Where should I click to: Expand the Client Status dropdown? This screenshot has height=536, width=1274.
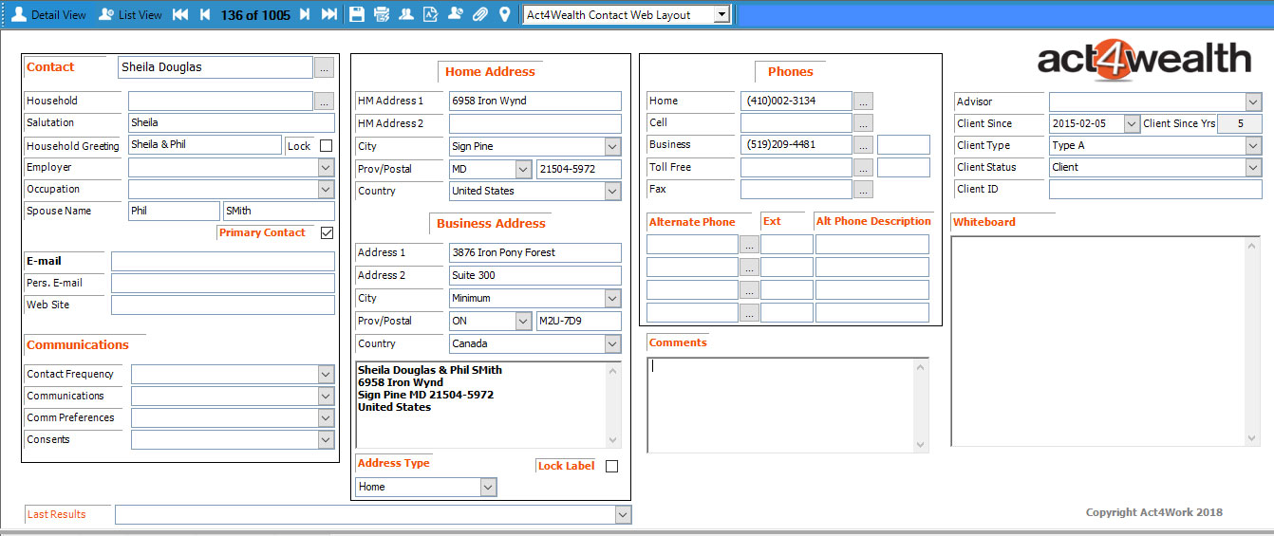tap(1253, 167)
